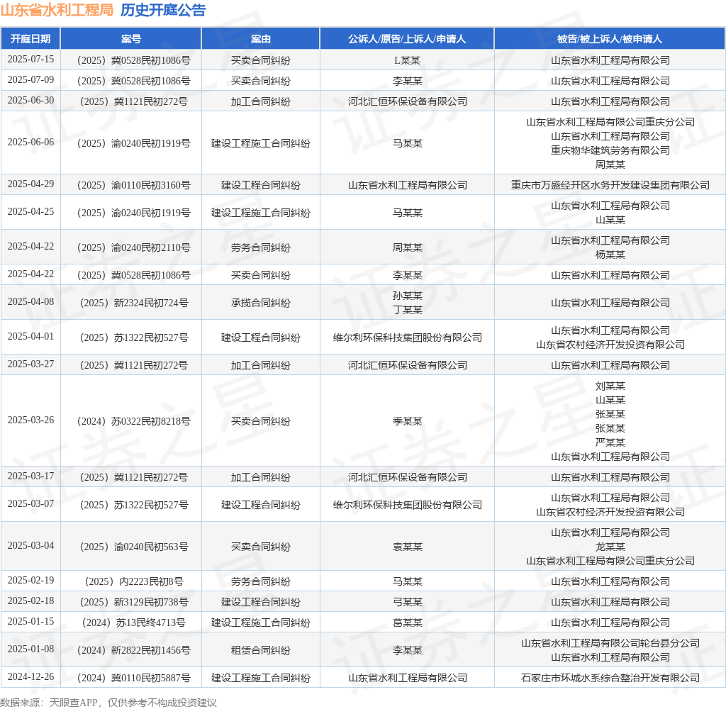Select the date cell 2025-07-09
The image size is (726, 709).
pyautogui.click(x=30, y=79)
